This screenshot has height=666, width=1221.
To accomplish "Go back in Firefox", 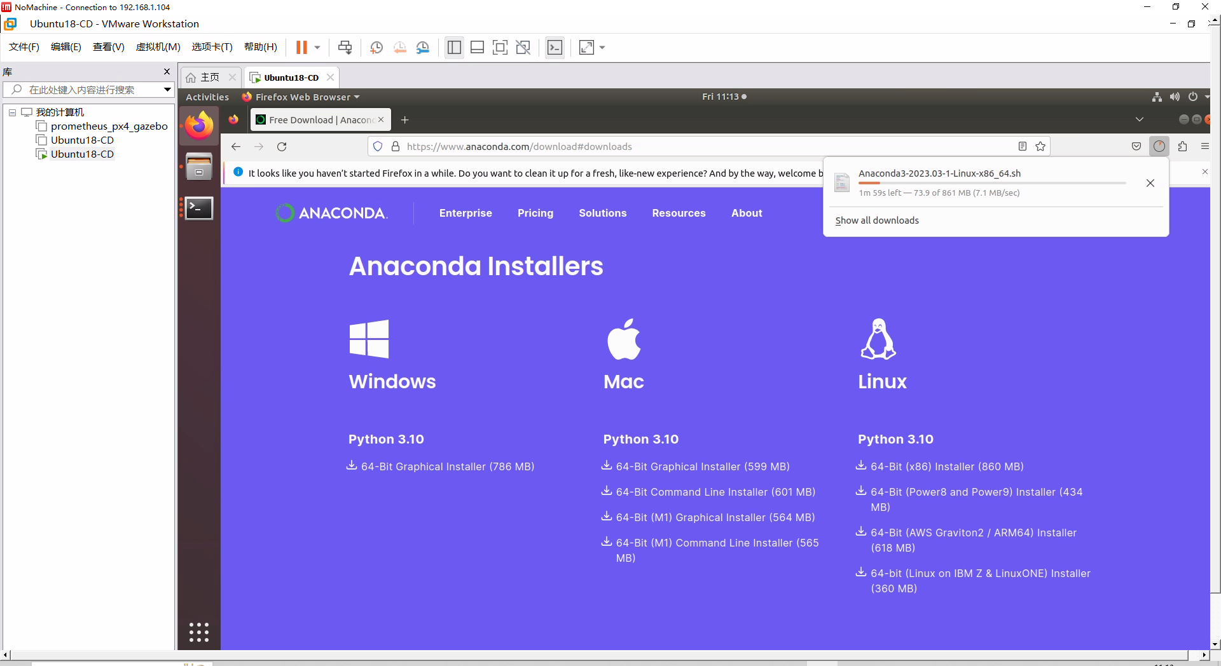I will (x=236, y=146).
